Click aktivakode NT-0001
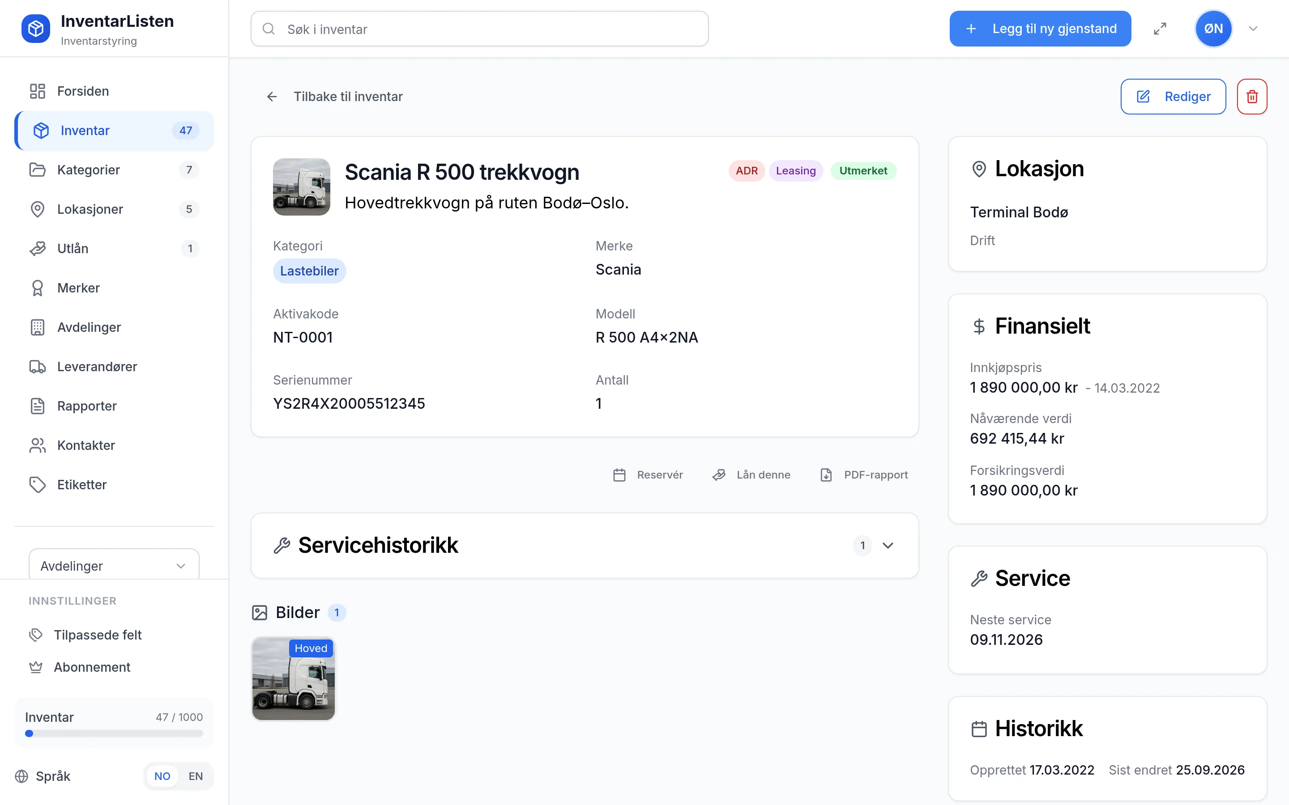The width and height of the screenshot is (1289, 805). point(303,337)
